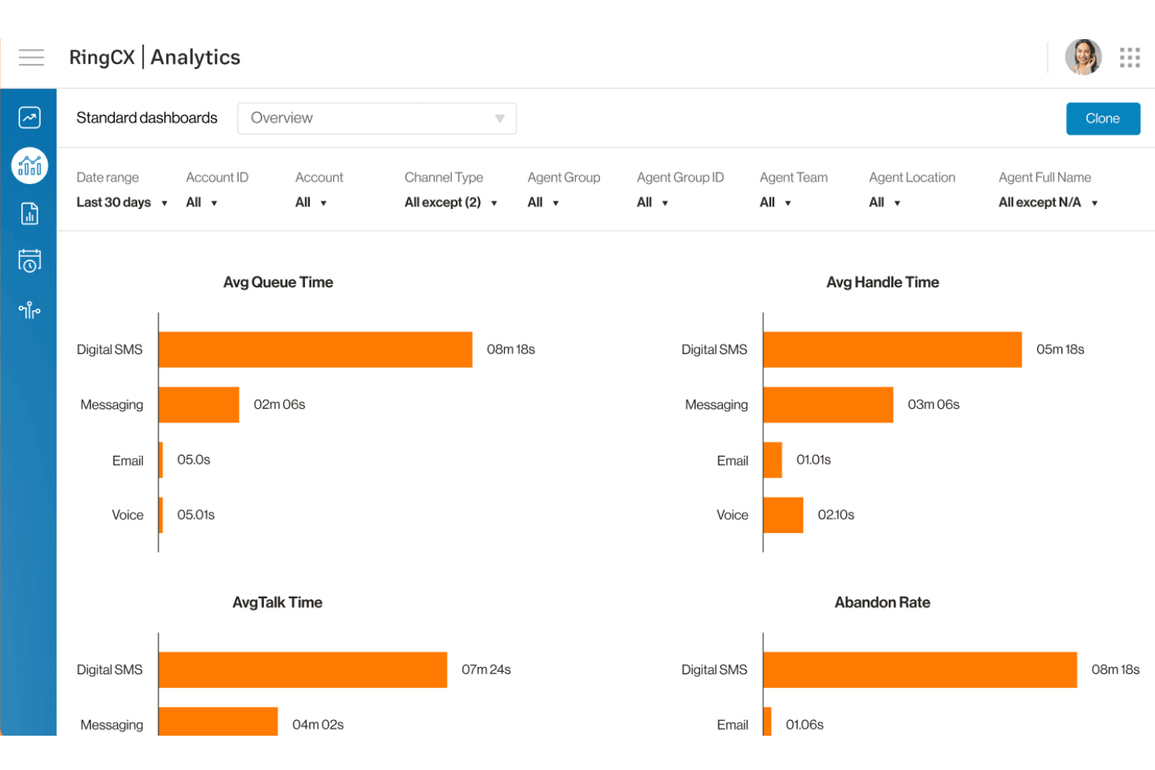Click Email bar in Avg Handle Time
This screenshot has height=770, width=1155.
(x=773, y=460)
